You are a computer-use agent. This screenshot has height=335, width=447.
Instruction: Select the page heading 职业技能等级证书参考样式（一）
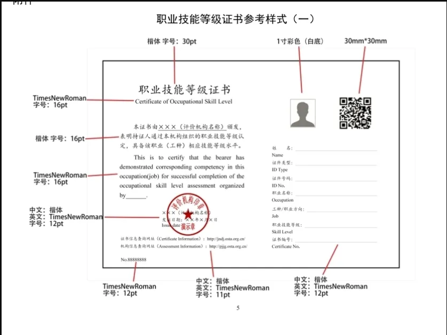(x=236, y=19)
